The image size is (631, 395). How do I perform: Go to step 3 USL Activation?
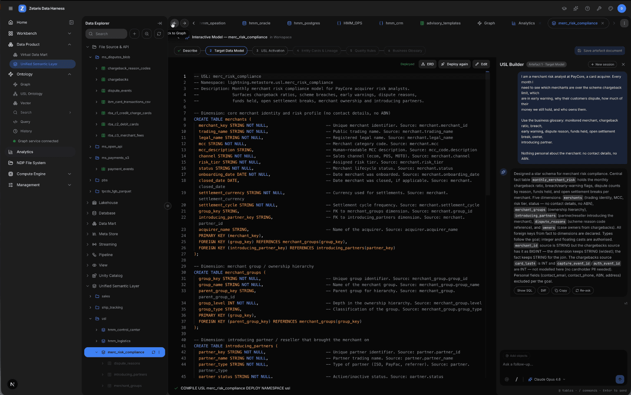[270, 51]
